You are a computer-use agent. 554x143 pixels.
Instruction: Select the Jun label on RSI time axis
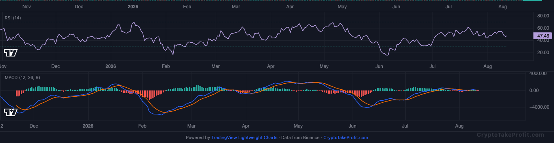click(x=379, y=67)
